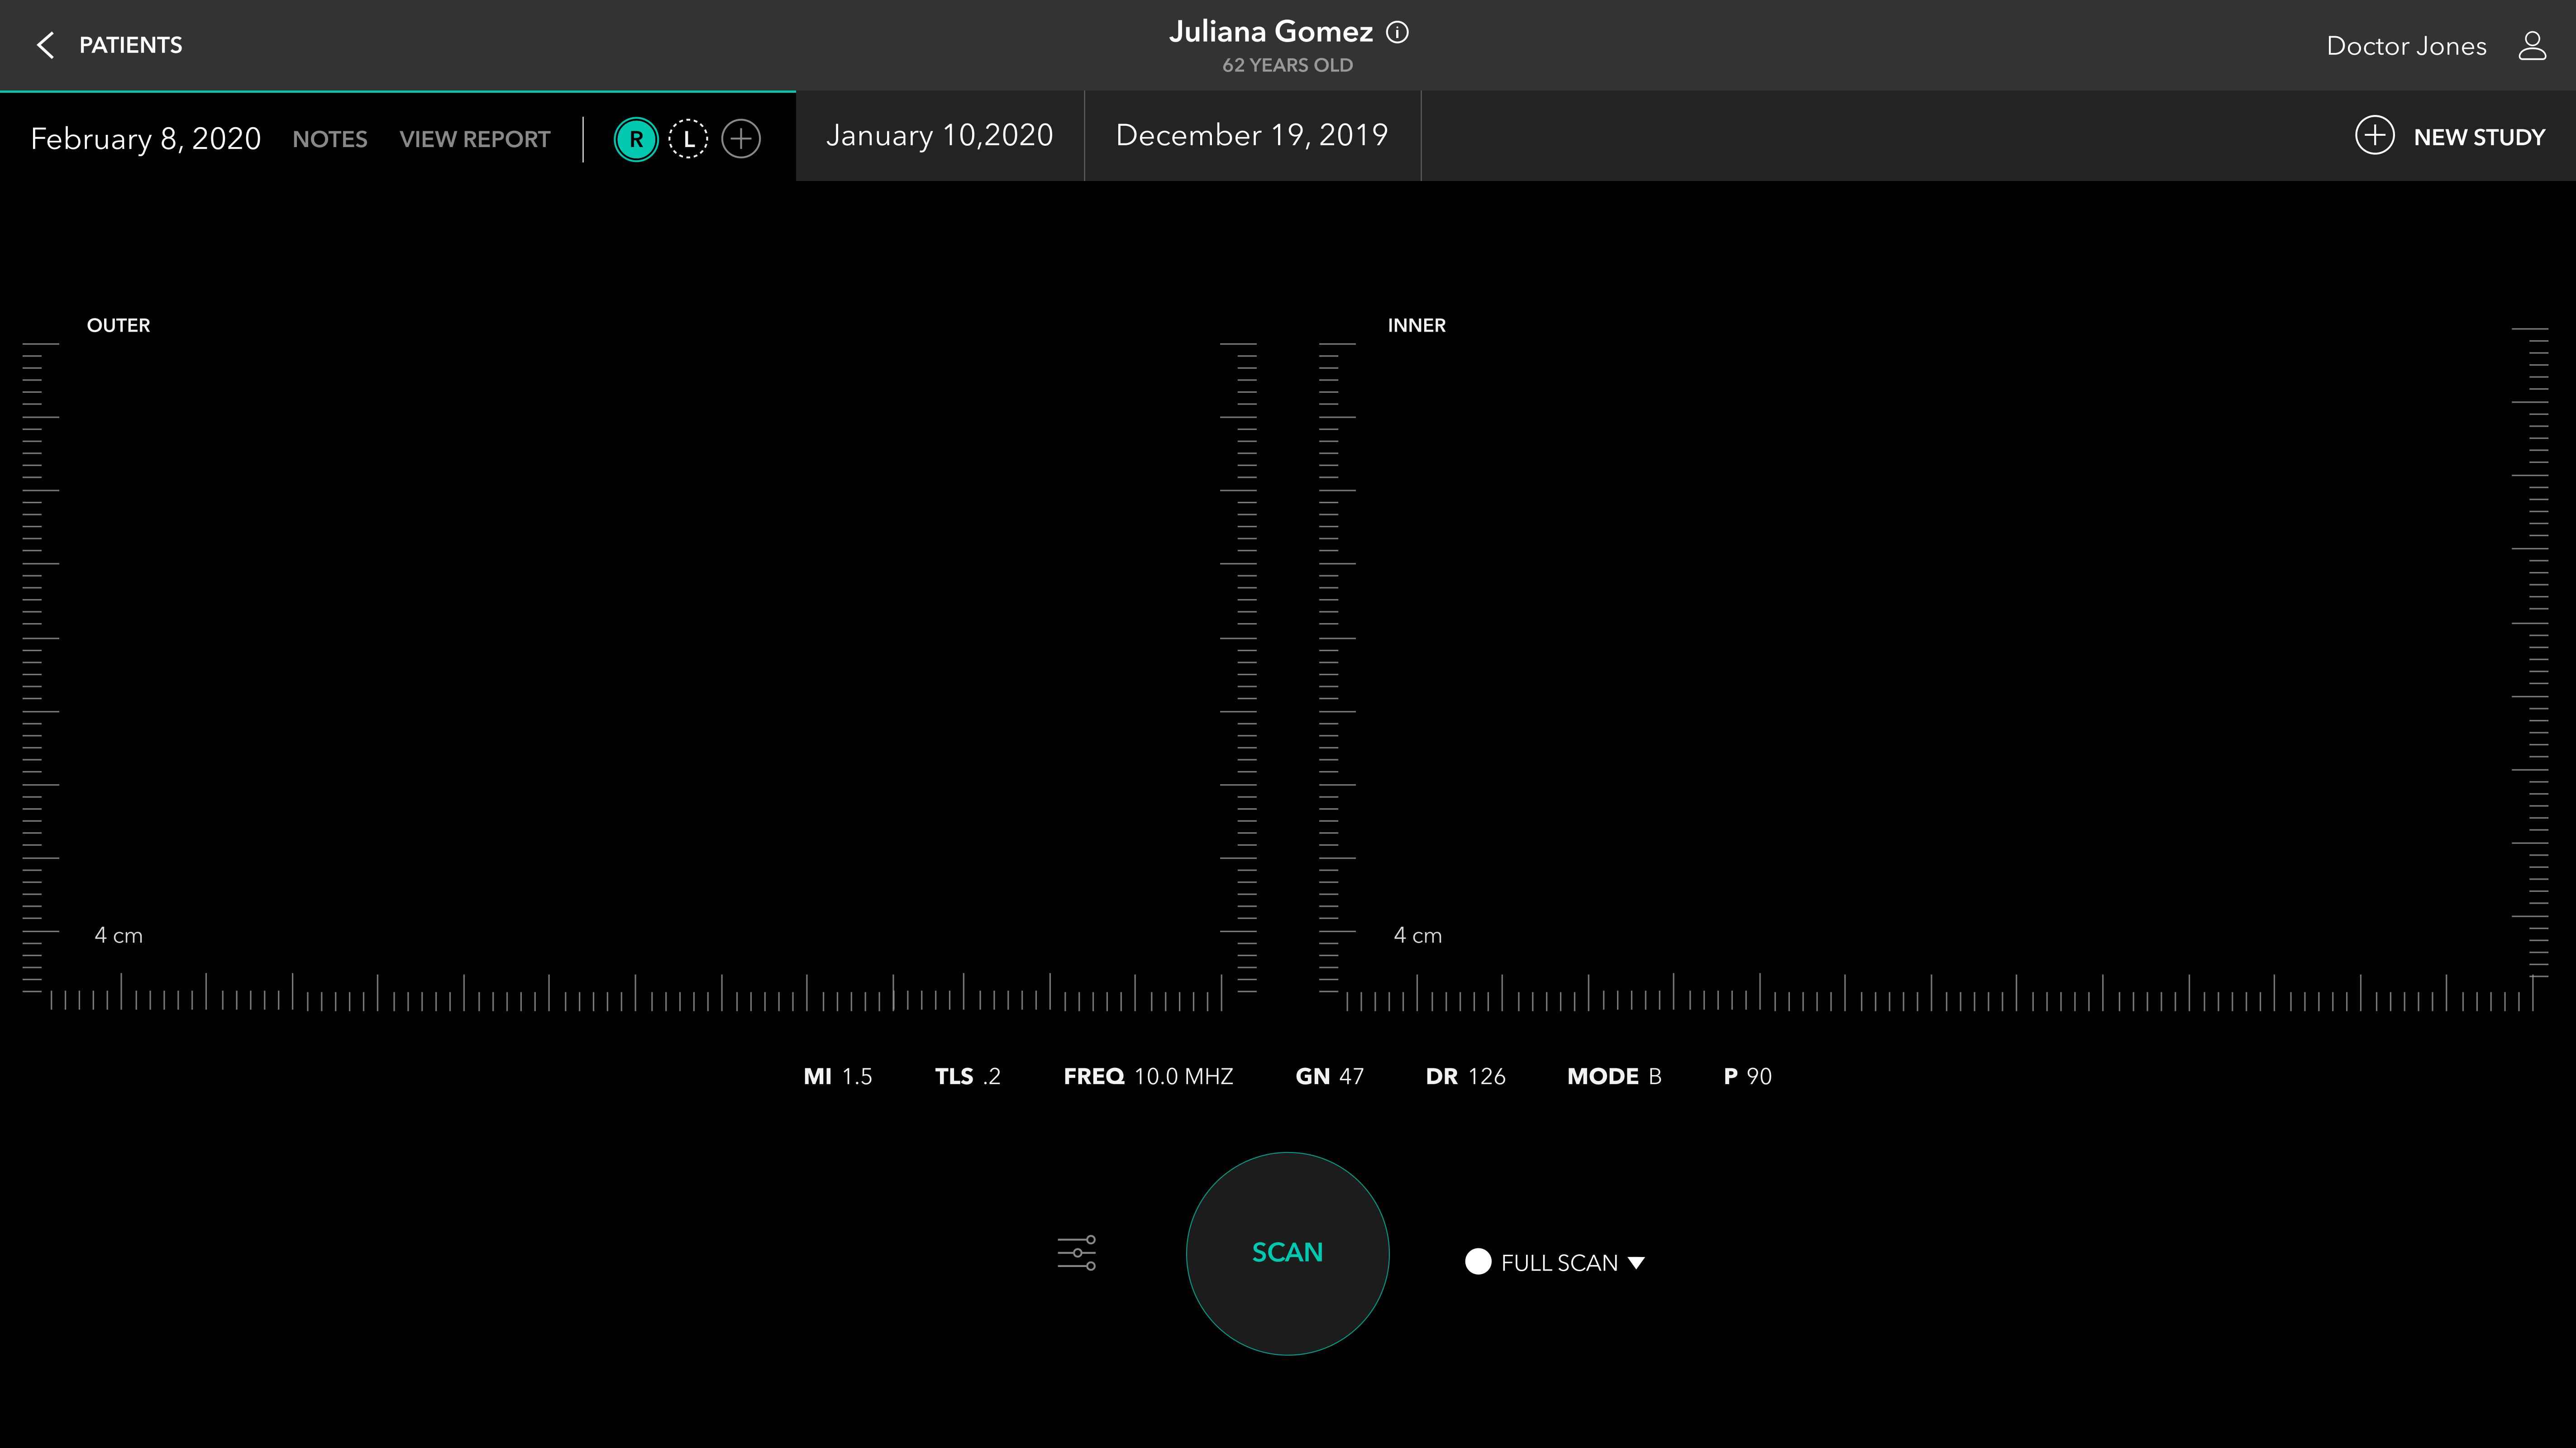The image size is (2576, 1448).
Task: Click the back arrow beside PATIENTS
Action: [x=45, y=45]
